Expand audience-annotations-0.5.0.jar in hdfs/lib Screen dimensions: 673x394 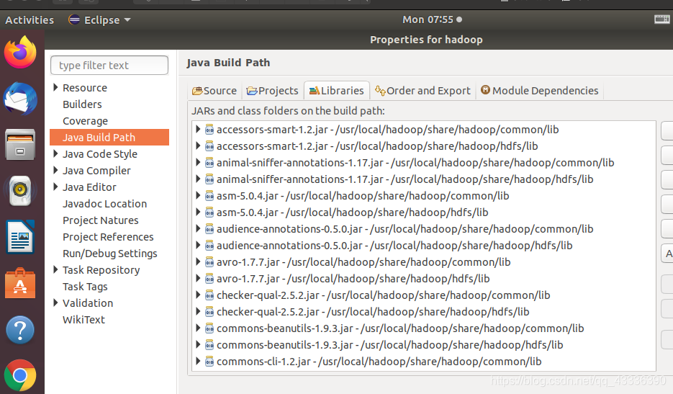(198, 245)
